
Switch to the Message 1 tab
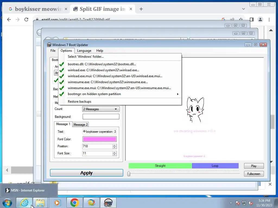pos(63,124)
